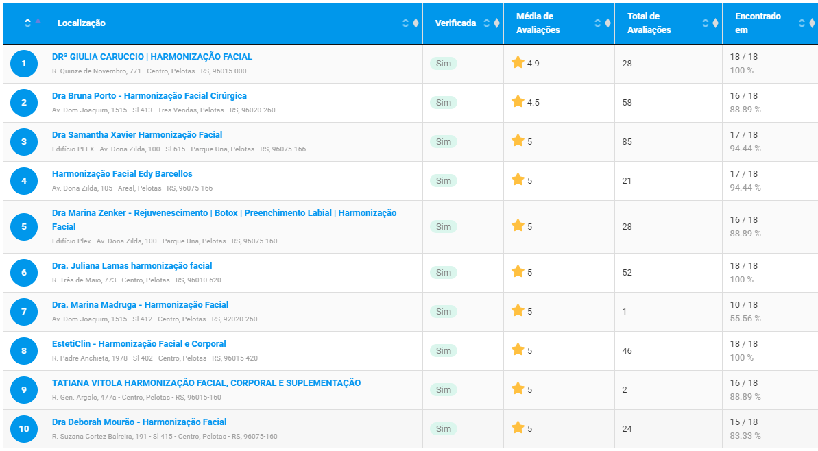This screenshot has width=818, height=451.
Task: Click the Sim badge in the Marina Zenker row
Action: pyautogui.click(x=444, y=227)
